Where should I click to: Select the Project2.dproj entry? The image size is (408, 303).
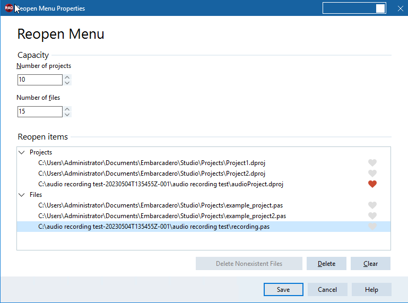204,174
